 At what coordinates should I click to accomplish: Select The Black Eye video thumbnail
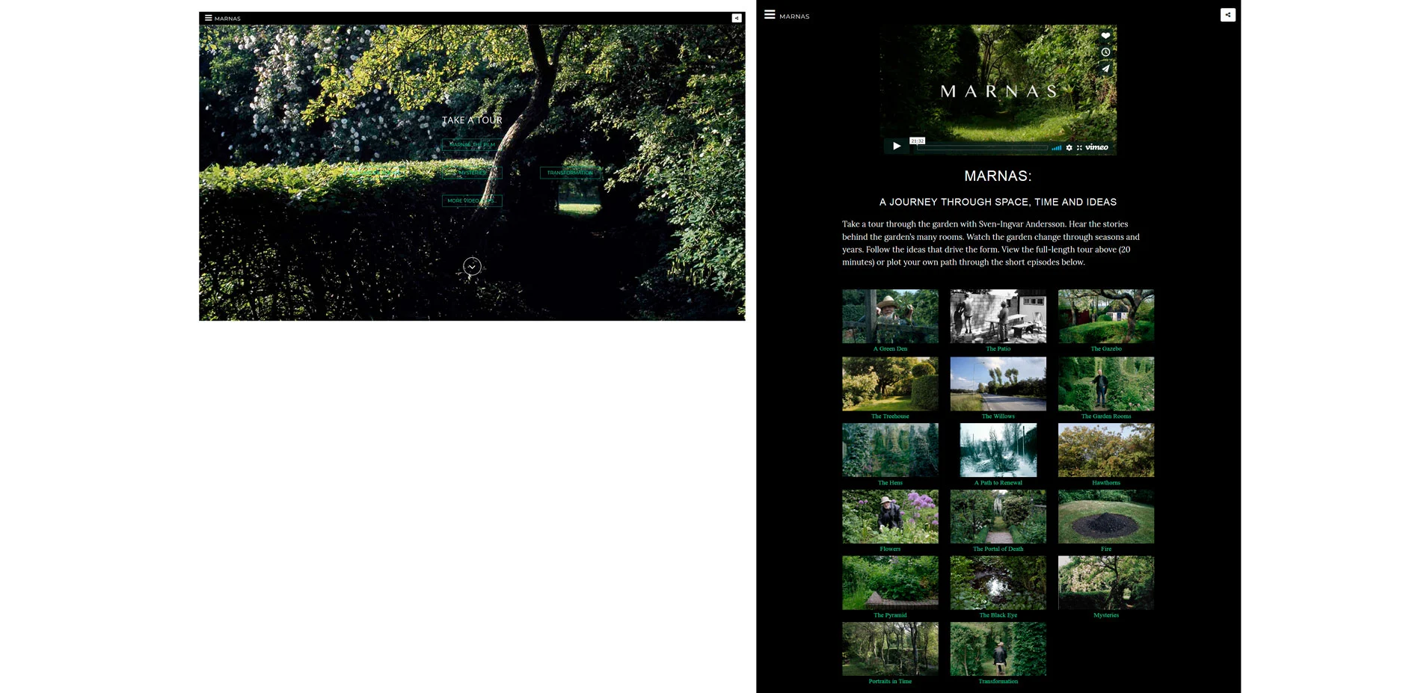coord(998,582)
